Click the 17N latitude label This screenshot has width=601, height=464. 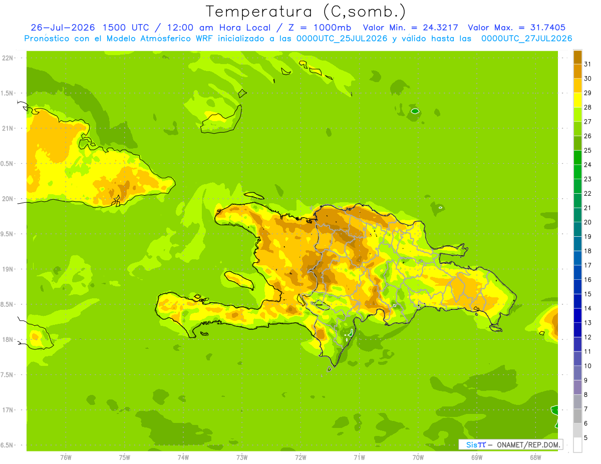click(x=8, y=410)
